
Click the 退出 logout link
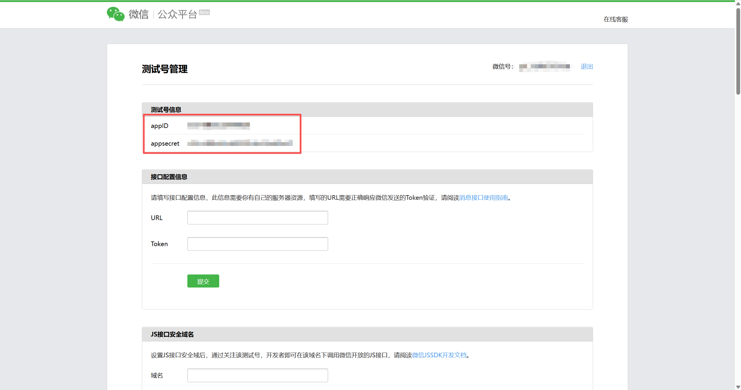[587, 67]
